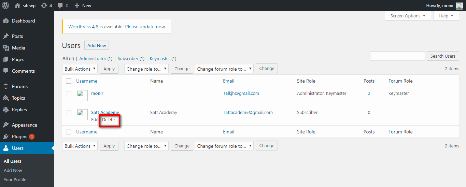
Task: Click the Add New button beside Users heading
Action: (97, 45)
